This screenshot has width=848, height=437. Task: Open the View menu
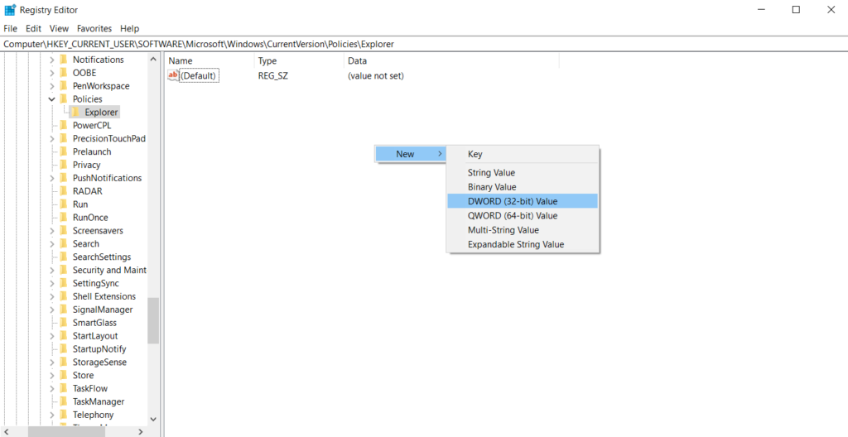59,29
